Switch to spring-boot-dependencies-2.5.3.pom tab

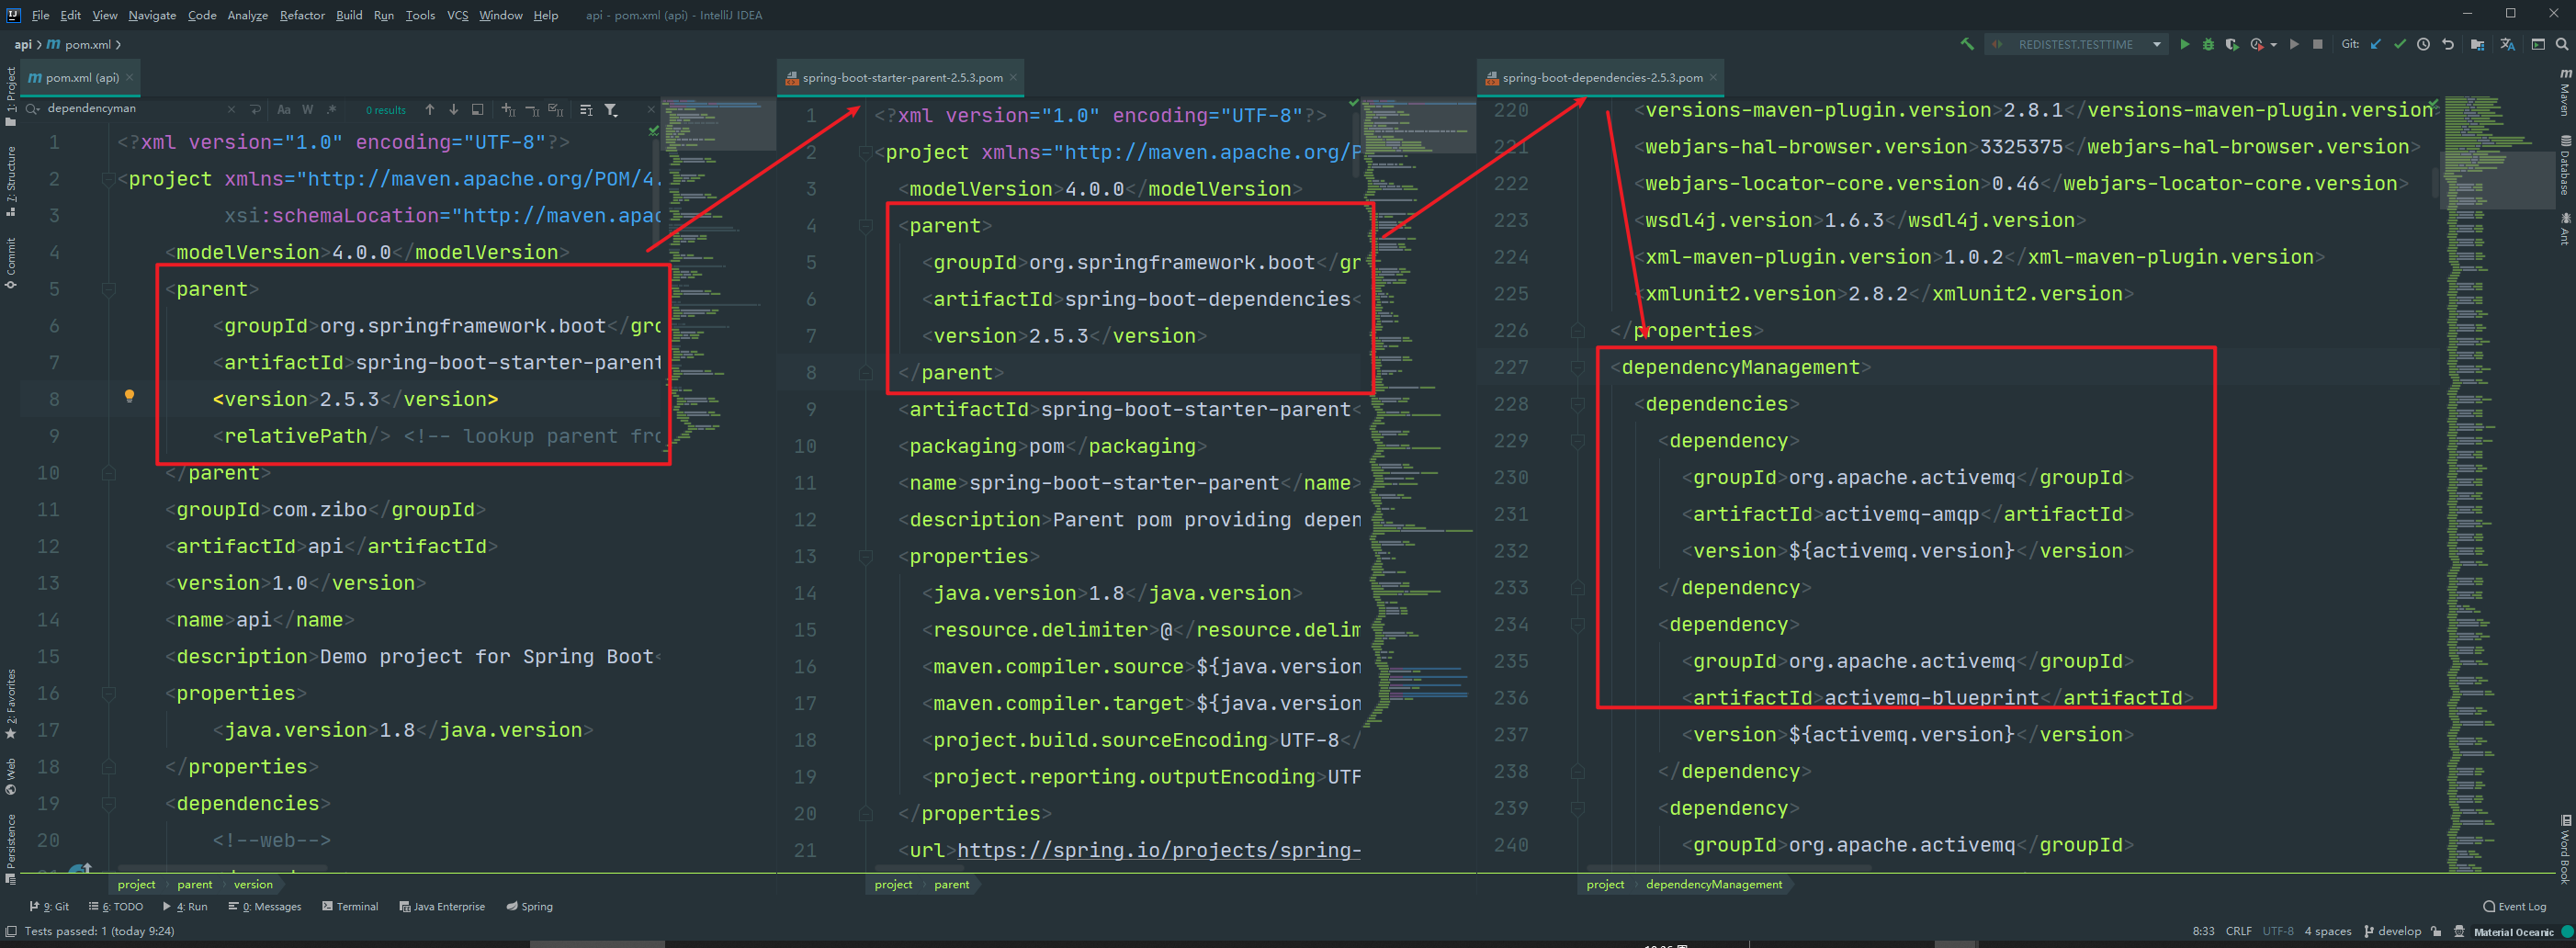[x=1601, y=77]
